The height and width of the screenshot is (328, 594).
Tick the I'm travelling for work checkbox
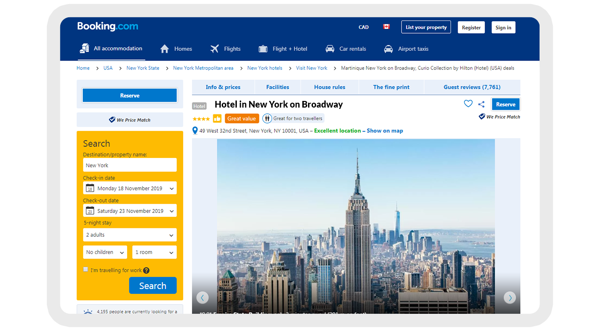(x=86, y=270)
